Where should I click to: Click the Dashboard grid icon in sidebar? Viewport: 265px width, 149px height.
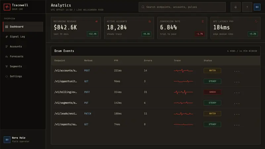pos(7,27)
